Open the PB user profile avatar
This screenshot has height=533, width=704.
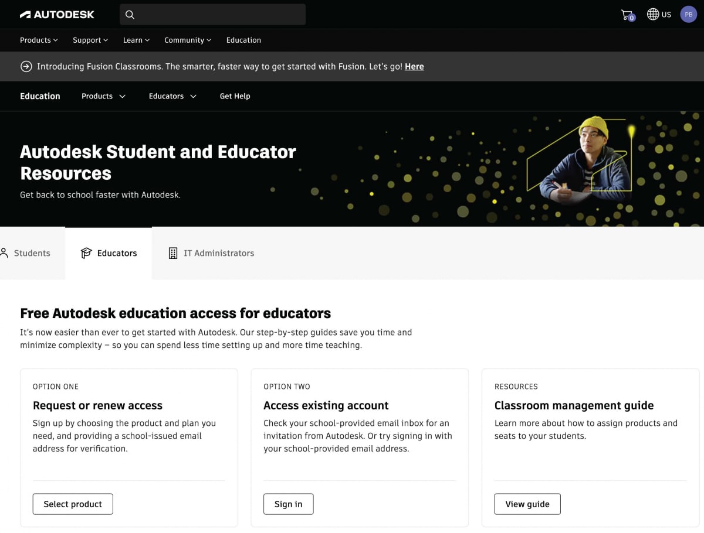(688, 15)
